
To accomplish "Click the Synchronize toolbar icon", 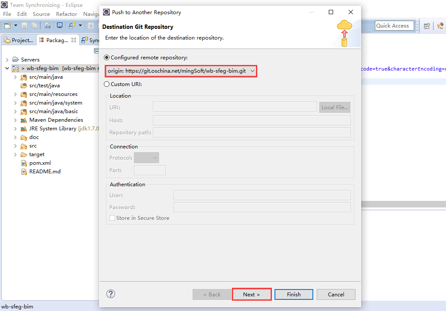I will pos(72,26).
